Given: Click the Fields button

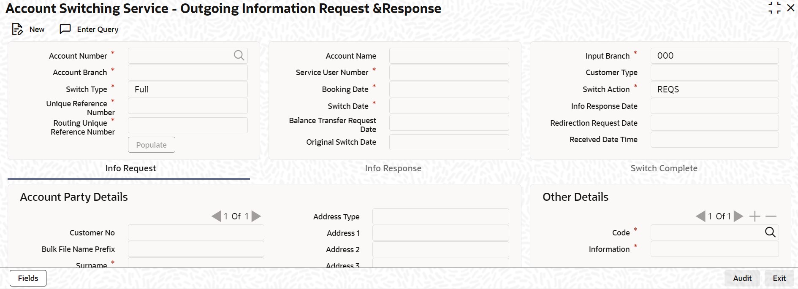Looking at the screenshot, I should [27, 278].
